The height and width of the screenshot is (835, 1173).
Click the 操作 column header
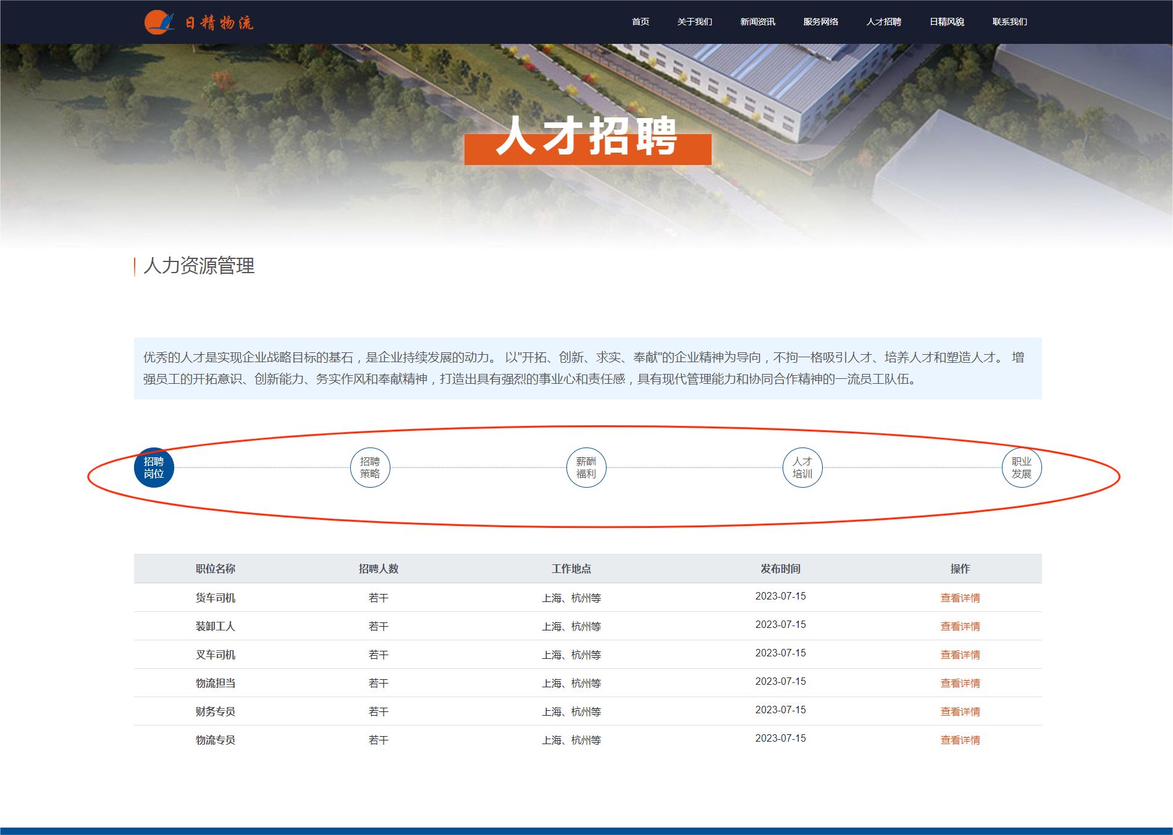tap(960, 569)
